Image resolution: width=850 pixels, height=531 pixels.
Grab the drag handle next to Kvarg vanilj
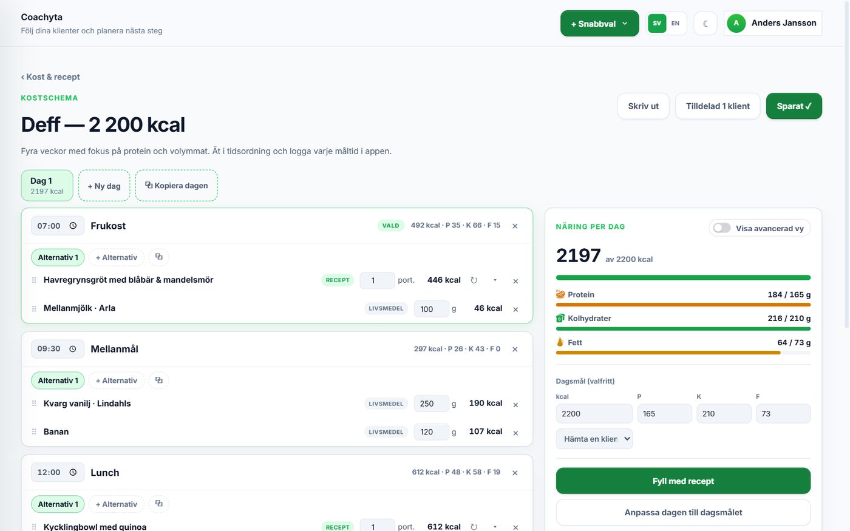coord(34,404)
